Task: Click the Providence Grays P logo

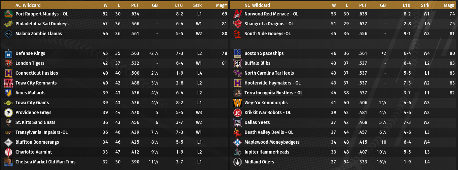Action: (9, 112)
